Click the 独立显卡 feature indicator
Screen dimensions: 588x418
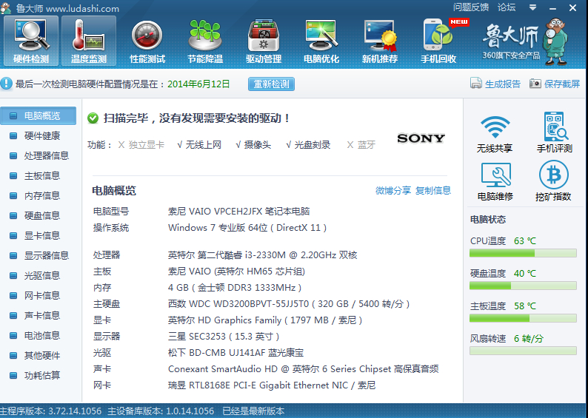141,145
